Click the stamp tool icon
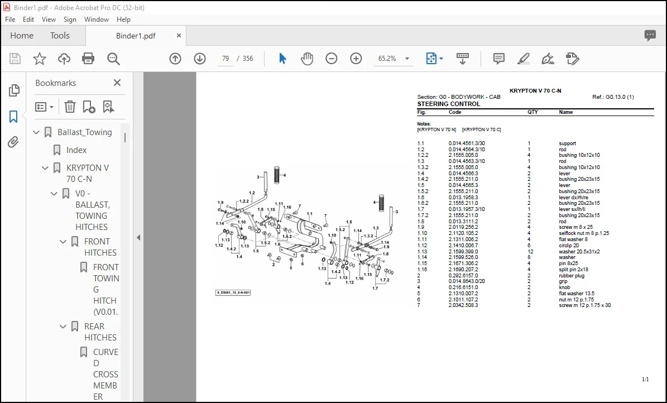The image size is (667, 403). tap(572, 59)
